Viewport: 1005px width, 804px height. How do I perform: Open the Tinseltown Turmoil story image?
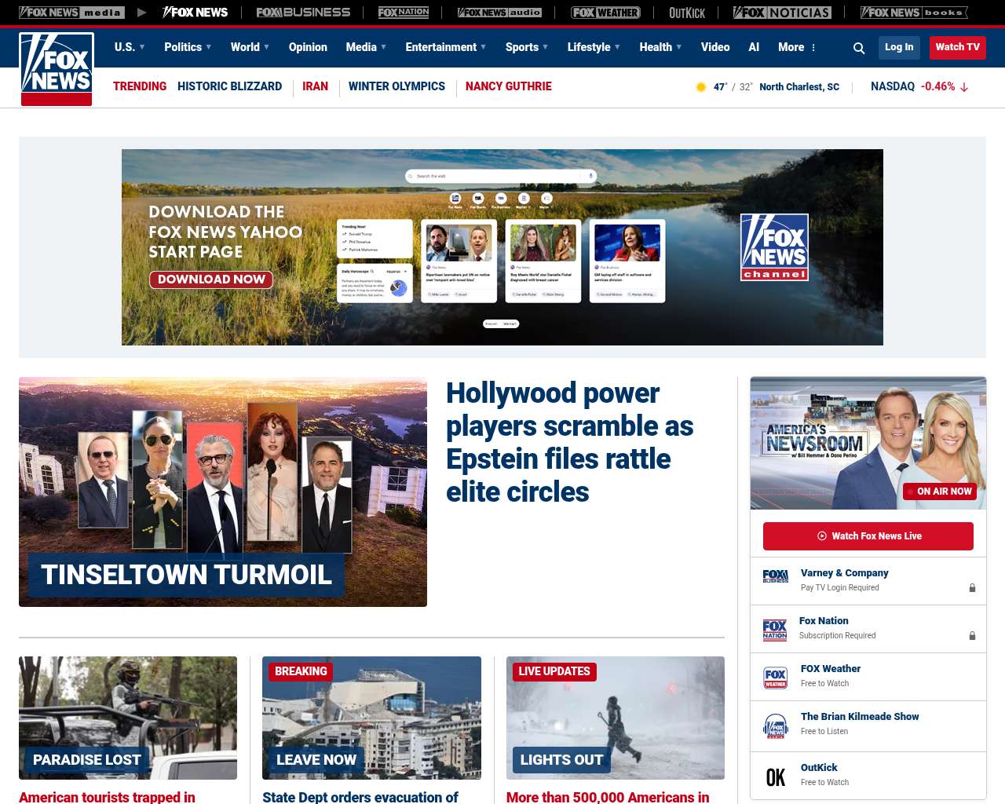click(223, 492)
